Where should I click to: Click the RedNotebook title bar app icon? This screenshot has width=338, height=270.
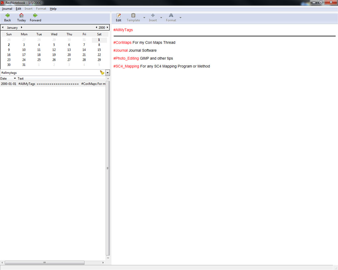click(x=2, y=3)
